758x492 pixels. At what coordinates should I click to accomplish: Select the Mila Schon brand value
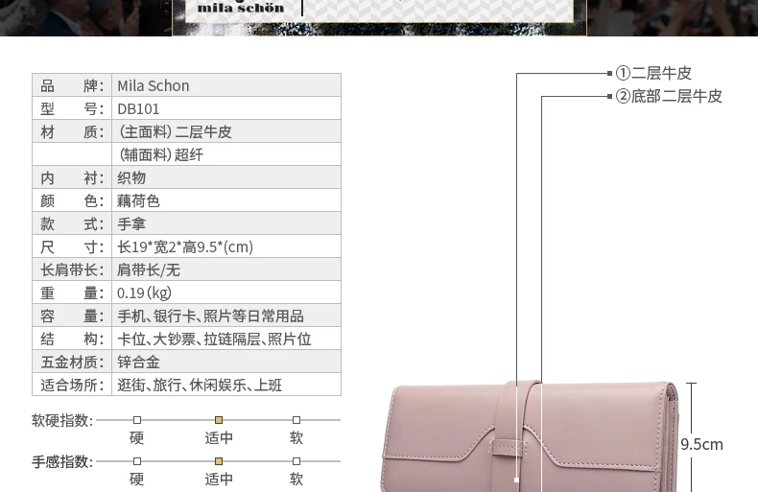click(154, 85)
